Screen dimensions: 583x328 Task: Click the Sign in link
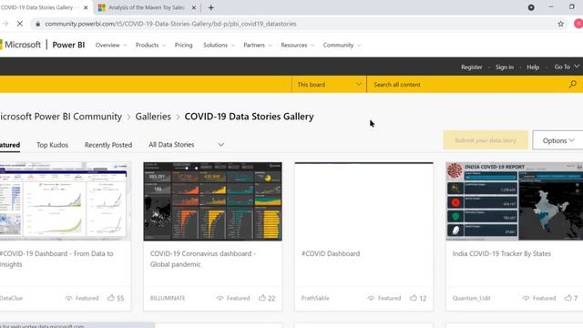point(504,67)
